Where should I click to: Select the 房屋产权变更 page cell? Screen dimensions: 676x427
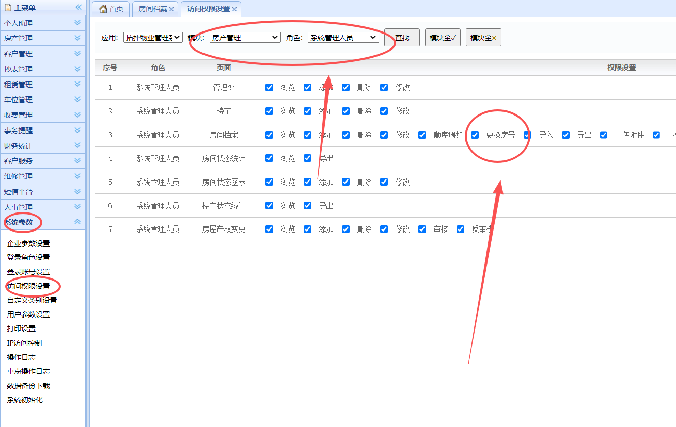tap(224, 229)
